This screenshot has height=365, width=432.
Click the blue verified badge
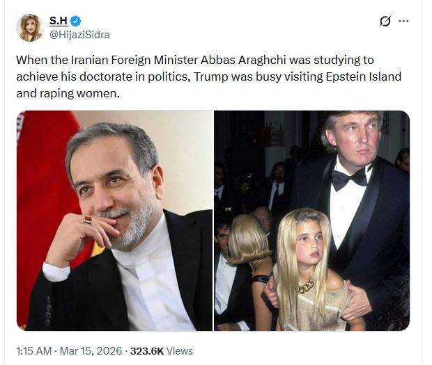click(x=76, y=21)
